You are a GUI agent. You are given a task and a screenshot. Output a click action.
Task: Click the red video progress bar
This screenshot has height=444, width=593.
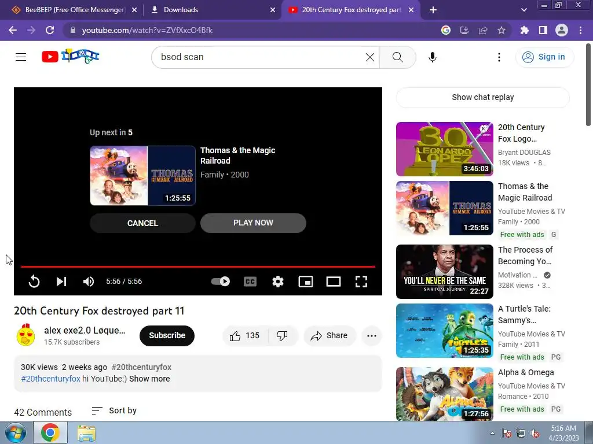[198, 267]
